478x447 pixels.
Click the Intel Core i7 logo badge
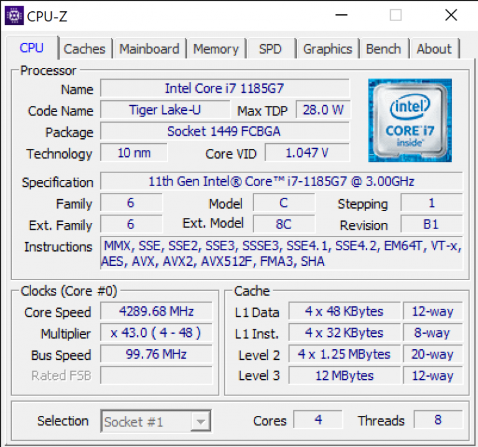[x=410, y=120]
